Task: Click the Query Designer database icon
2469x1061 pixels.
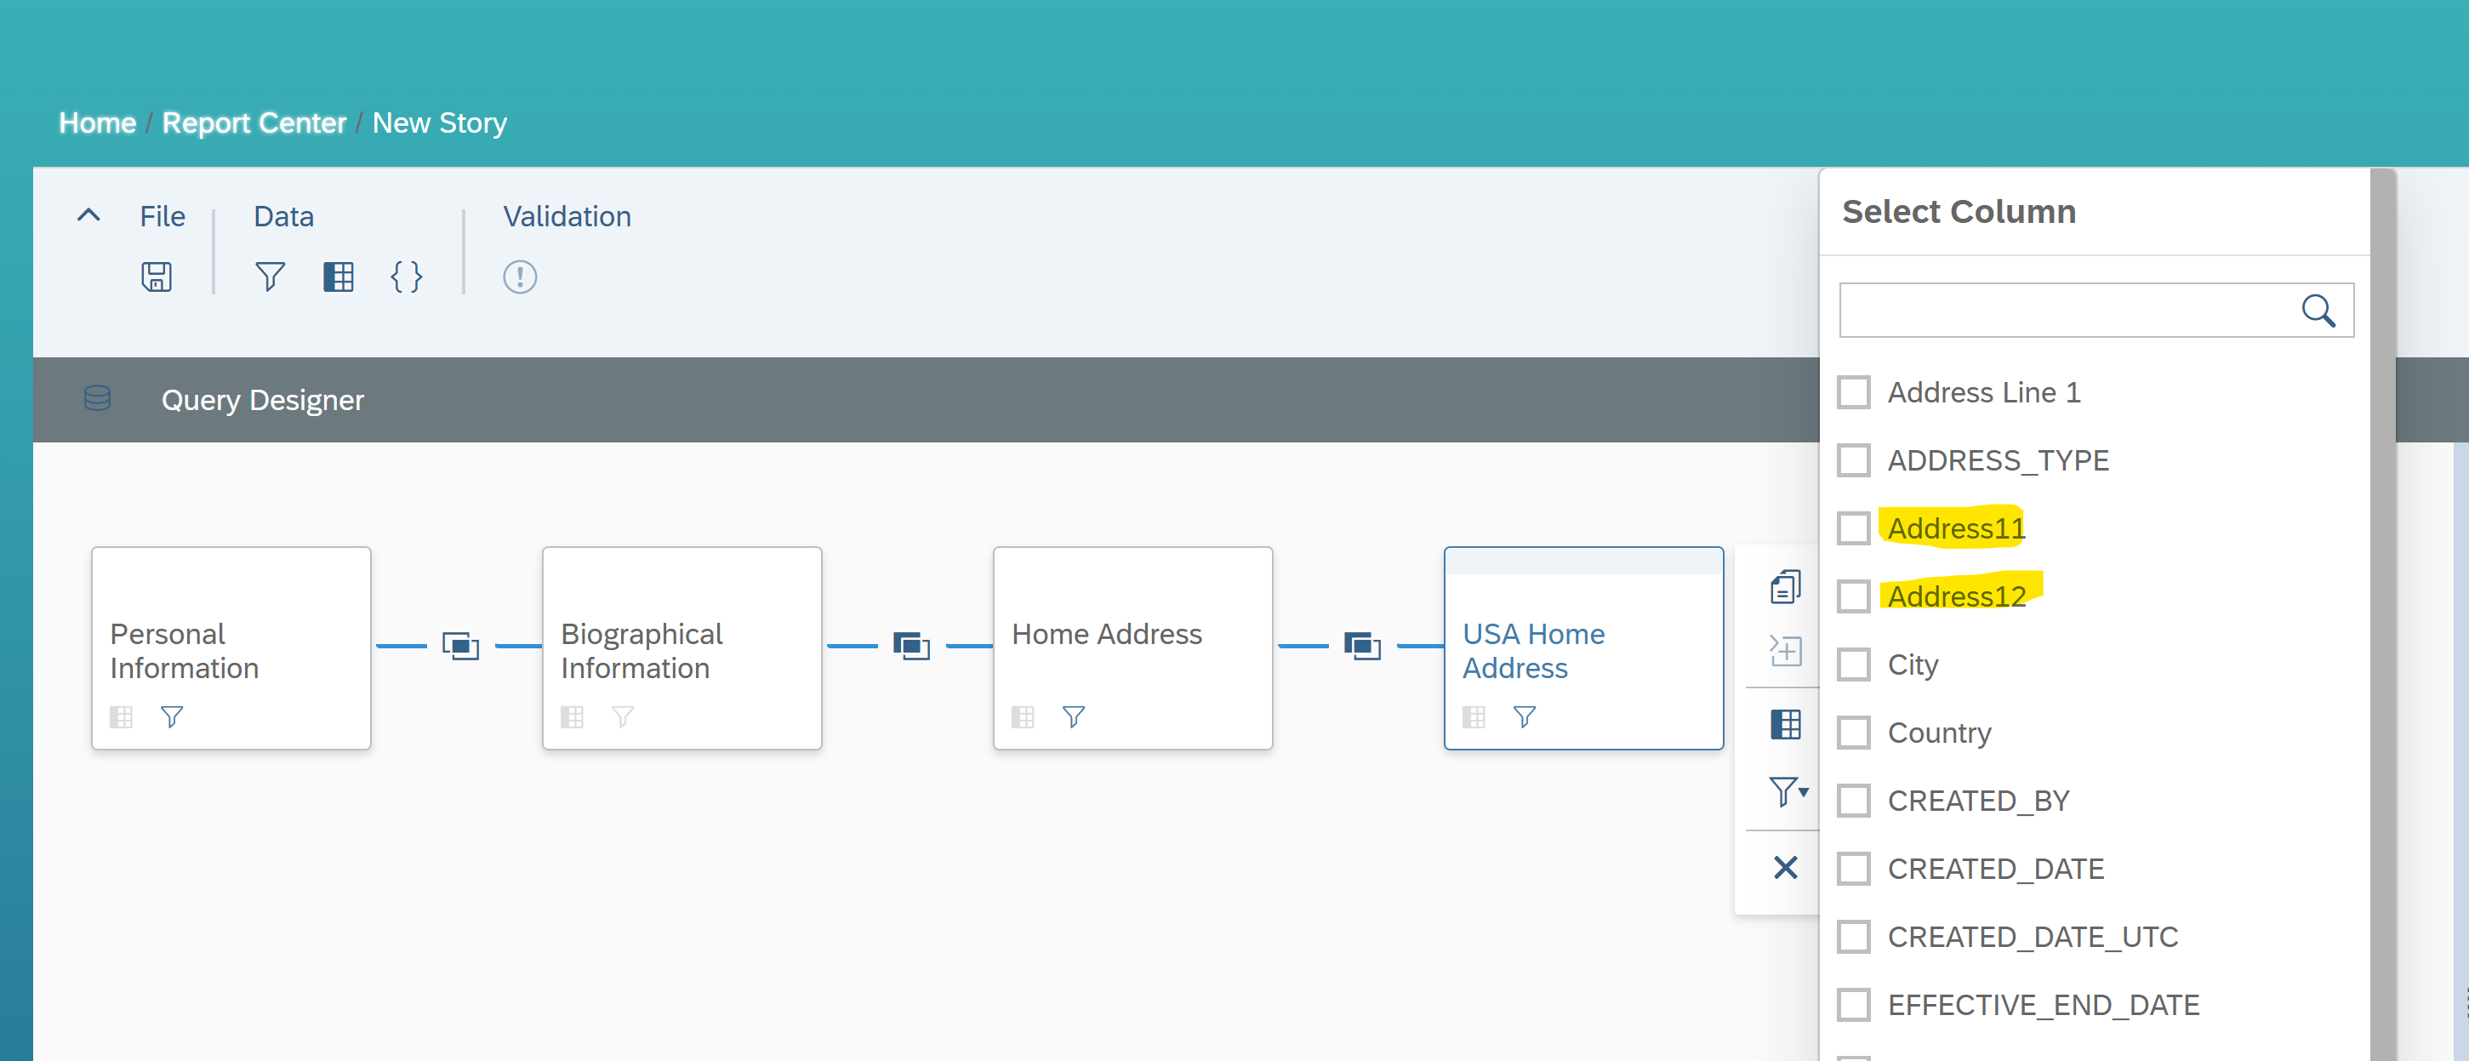Action: [x=98, y=397]
